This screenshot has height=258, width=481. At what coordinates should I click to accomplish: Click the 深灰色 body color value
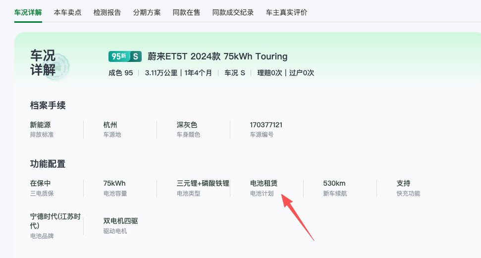(187, 125)
